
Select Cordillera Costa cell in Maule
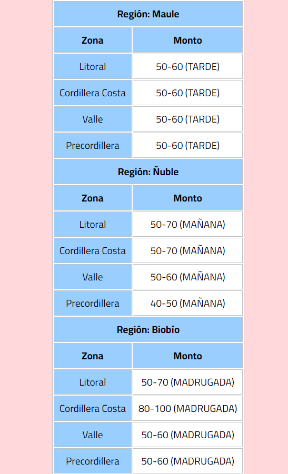coord(93,93)
